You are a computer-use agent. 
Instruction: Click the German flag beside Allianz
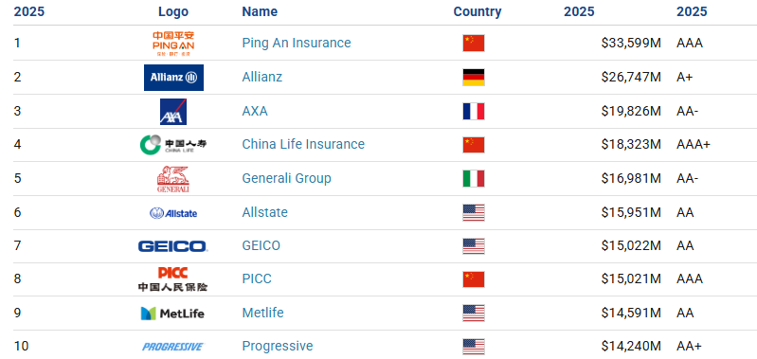click(474, 78)
